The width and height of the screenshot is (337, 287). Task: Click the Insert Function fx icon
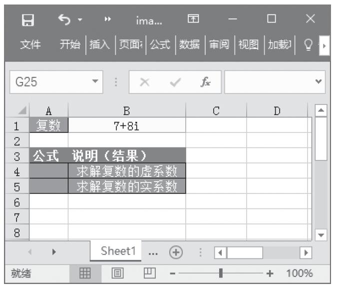[205, 82]
